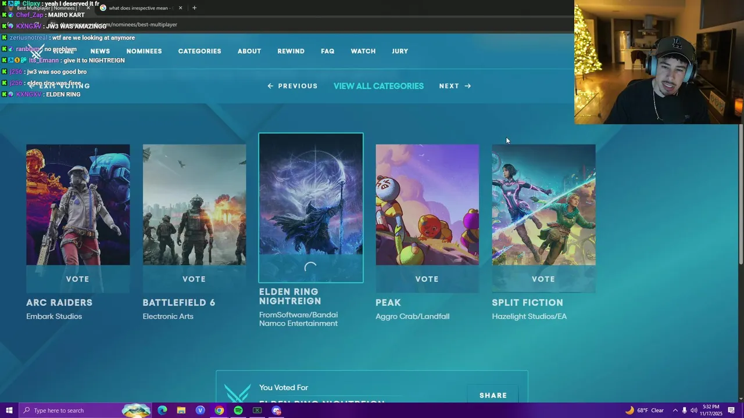This screenshot has width=744, height=418.
Task: Vote for PEAK
Action: coord(427,279)
